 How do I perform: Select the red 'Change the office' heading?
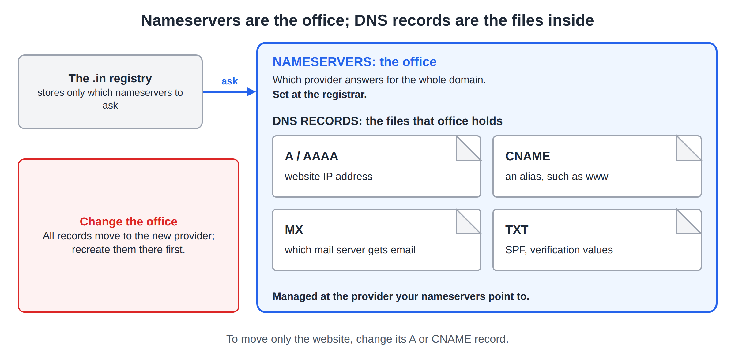click(129, 221)
